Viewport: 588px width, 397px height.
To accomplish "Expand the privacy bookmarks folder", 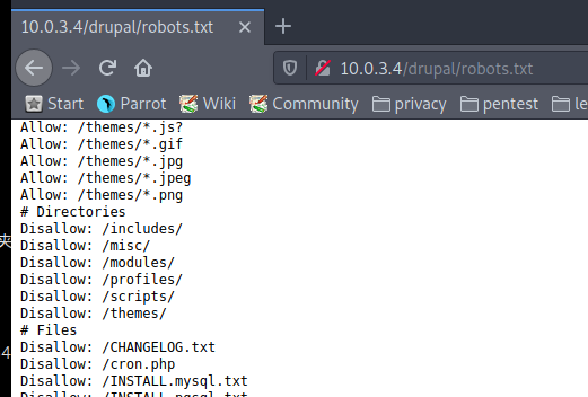I will (x=409, y=104).
